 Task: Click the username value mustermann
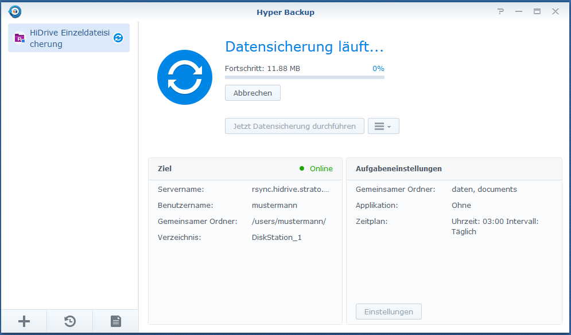tap(274, 205)
